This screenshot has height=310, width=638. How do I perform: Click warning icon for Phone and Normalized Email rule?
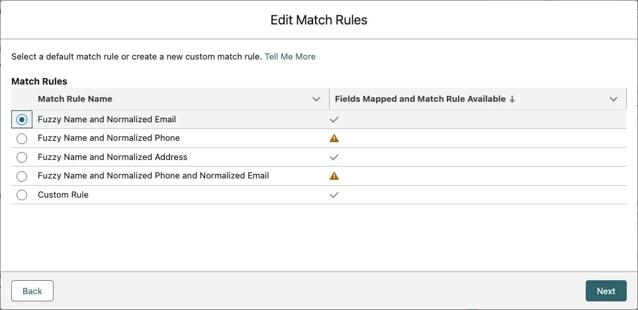pyautogui.click(x=334, y=176)
